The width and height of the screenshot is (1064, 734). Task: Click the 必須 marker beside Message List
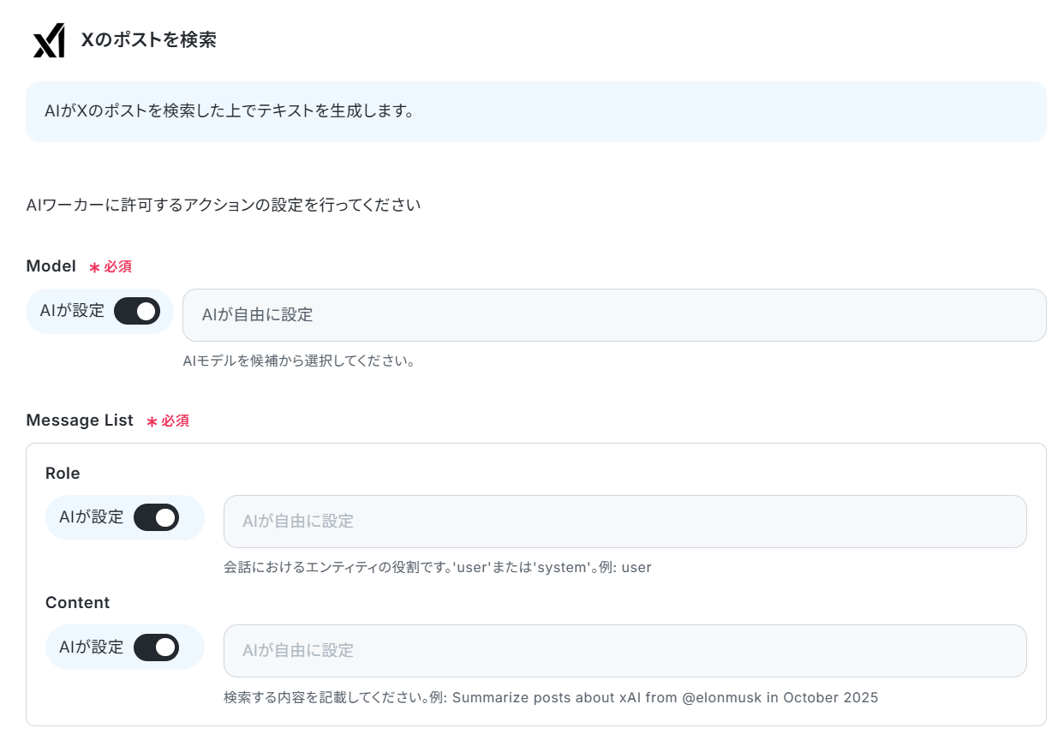tap(168, 421)
